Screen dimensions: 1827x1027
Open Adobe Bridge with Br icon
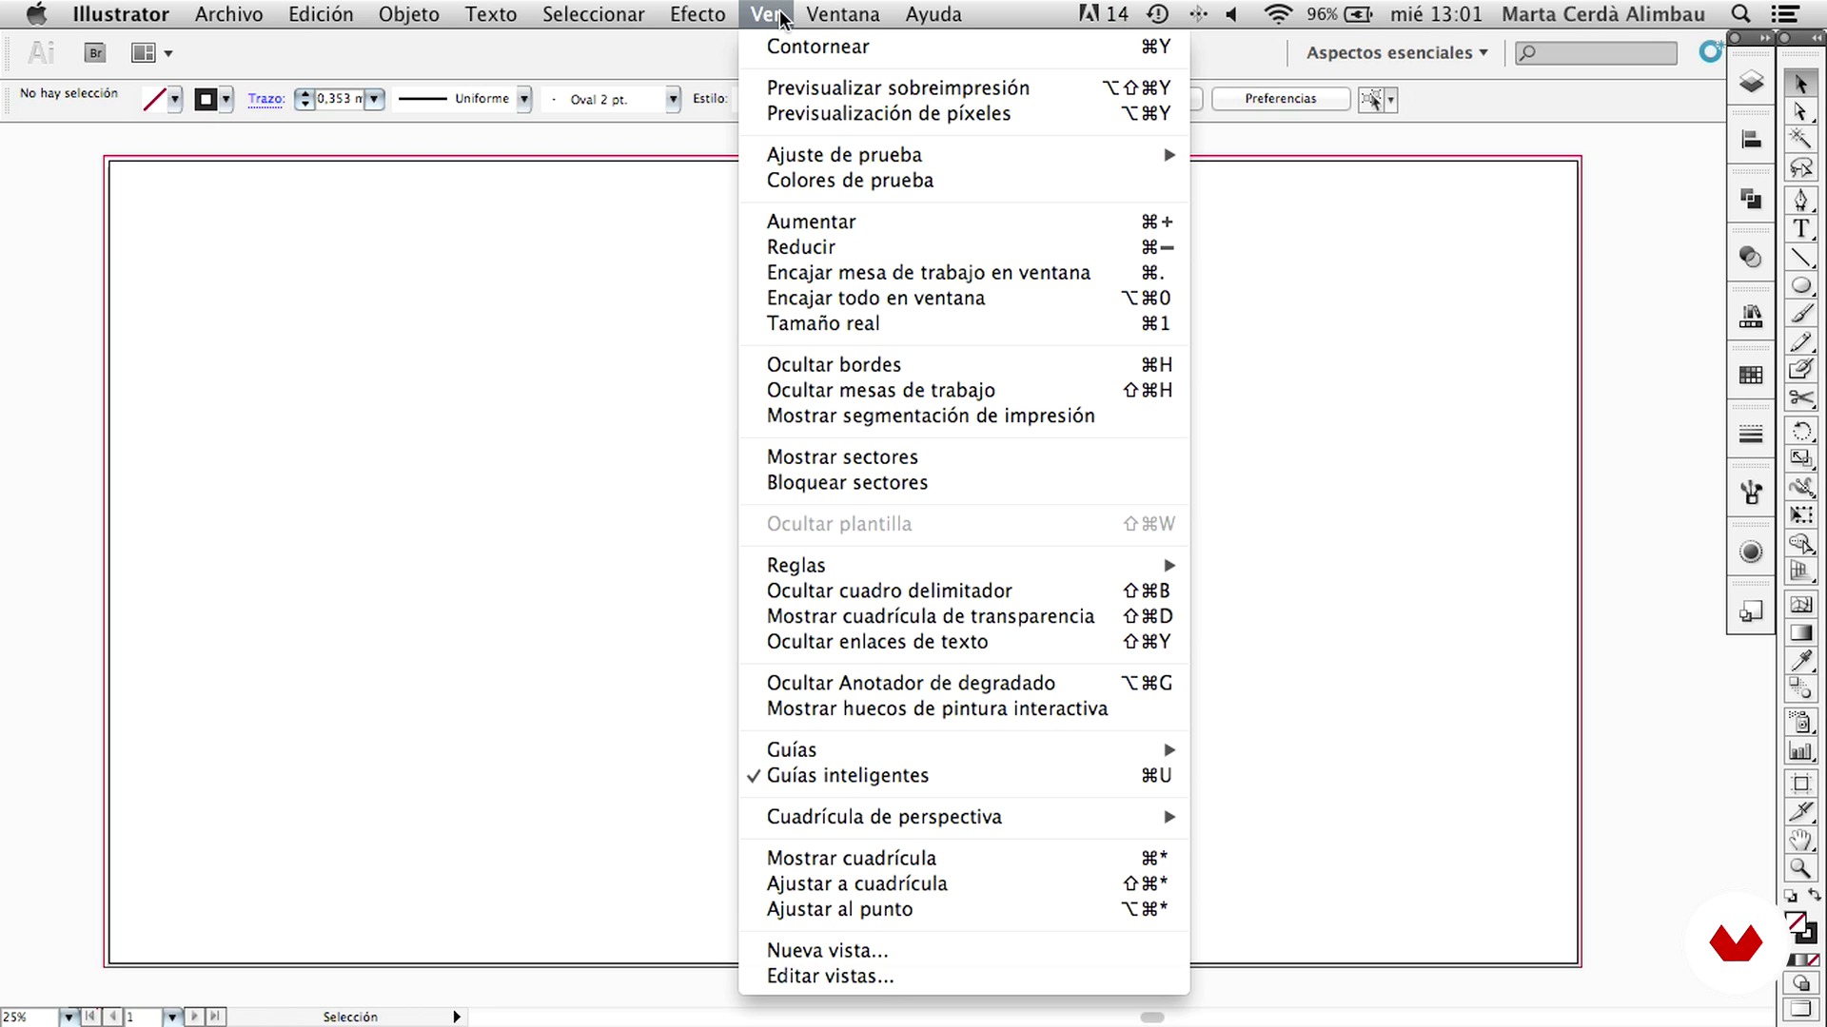(x=95, y=53)
